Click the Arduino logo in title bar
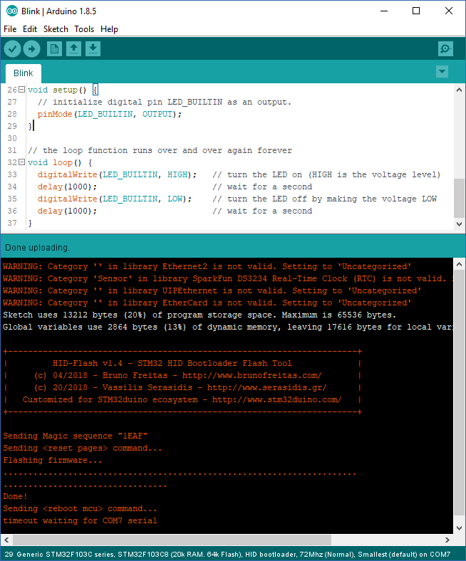466x561 pixels. coord(12,11)
